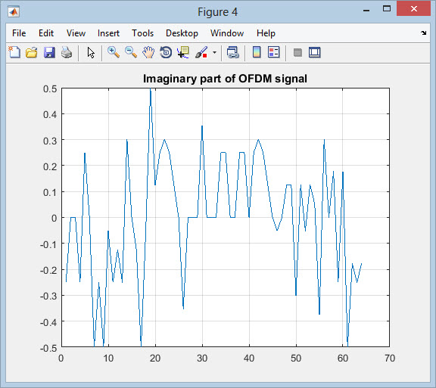Hide plot tools using the gray square icon
436x388 pixels.
point(297,52)
